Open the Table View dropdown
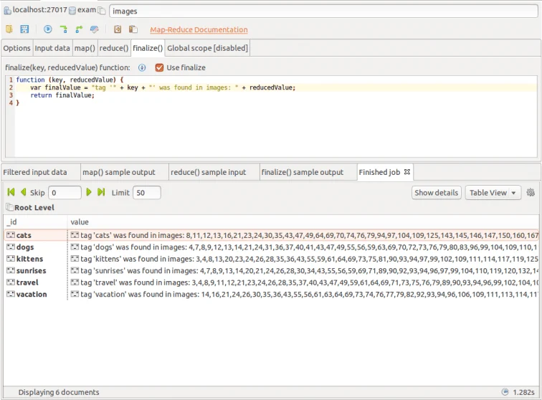This screenshot has height=400, width=542. (493, 193)
